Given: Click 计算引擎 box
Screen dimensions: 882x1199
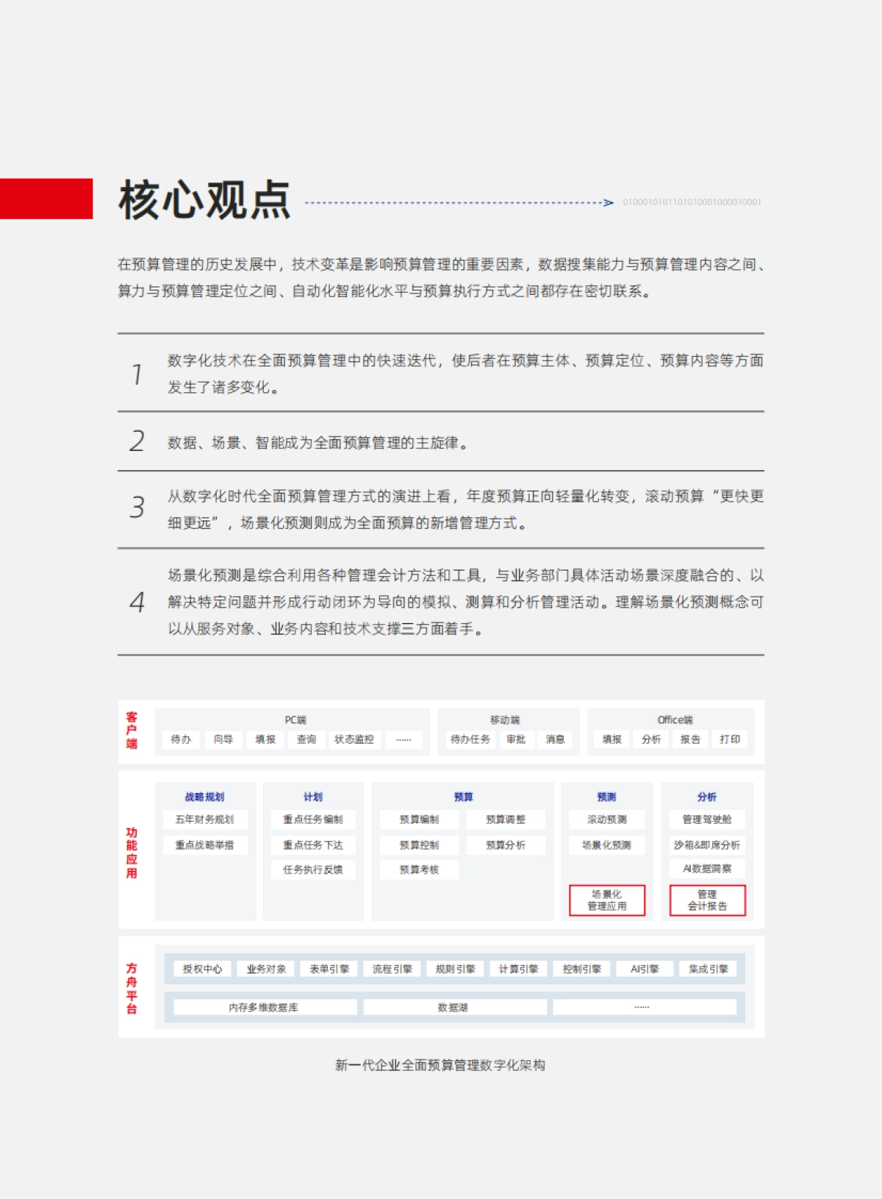Looking at the screenshot, I should (x=519, y=969).
